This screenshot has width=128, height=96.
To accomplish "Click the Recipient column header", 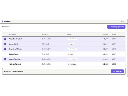I will coord(13,34).
